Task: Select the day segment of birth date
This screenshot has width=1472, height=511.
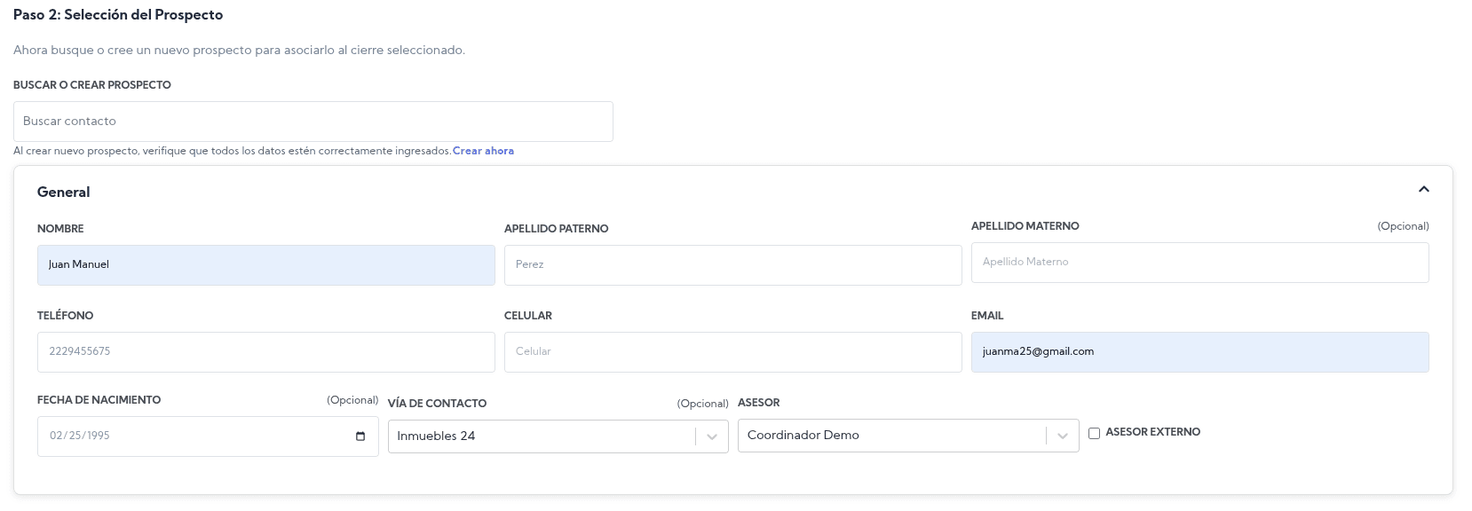Action: [x=74, y=436]
